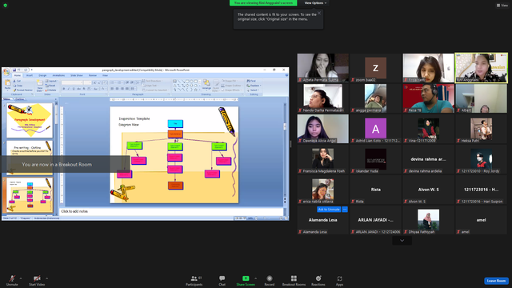Select the zoom baa02 participant tile
This screenshot has width=512, height=288.
pyautogui.click(x=375, y=67)
